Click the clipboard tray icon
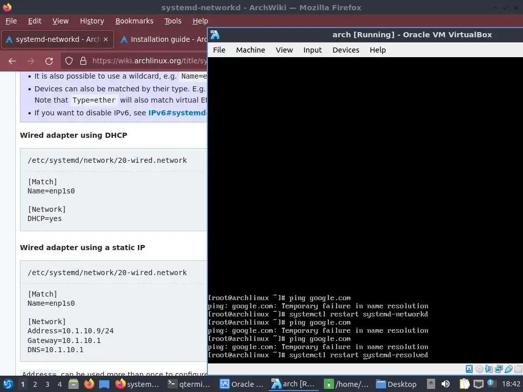Screen dimensions: 523x392 (464, 384)
